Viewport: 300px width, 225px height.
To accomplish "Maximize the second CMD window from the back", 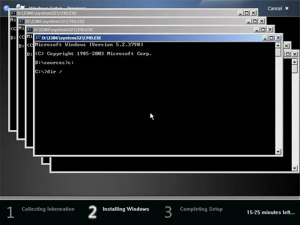I will [255, 21].
